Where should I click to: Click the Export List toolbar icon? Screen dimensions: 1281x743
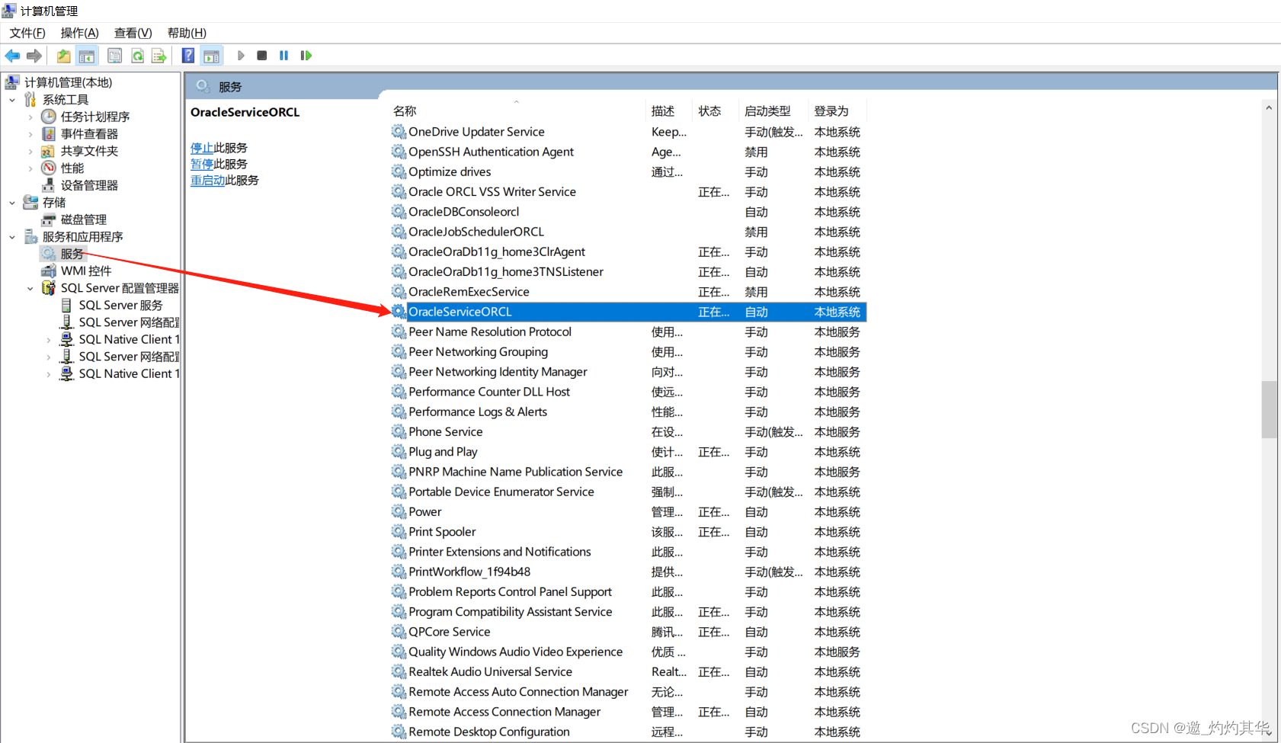click(x=159, y=56)
